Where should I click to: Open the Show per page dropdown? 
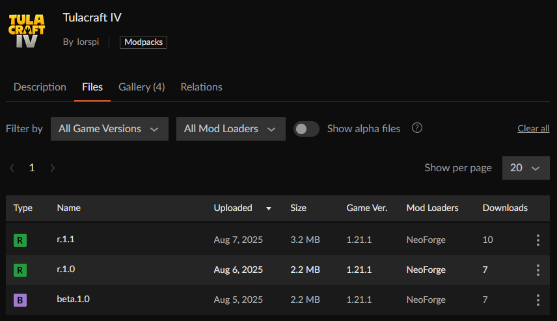click(x=525, y=168)
